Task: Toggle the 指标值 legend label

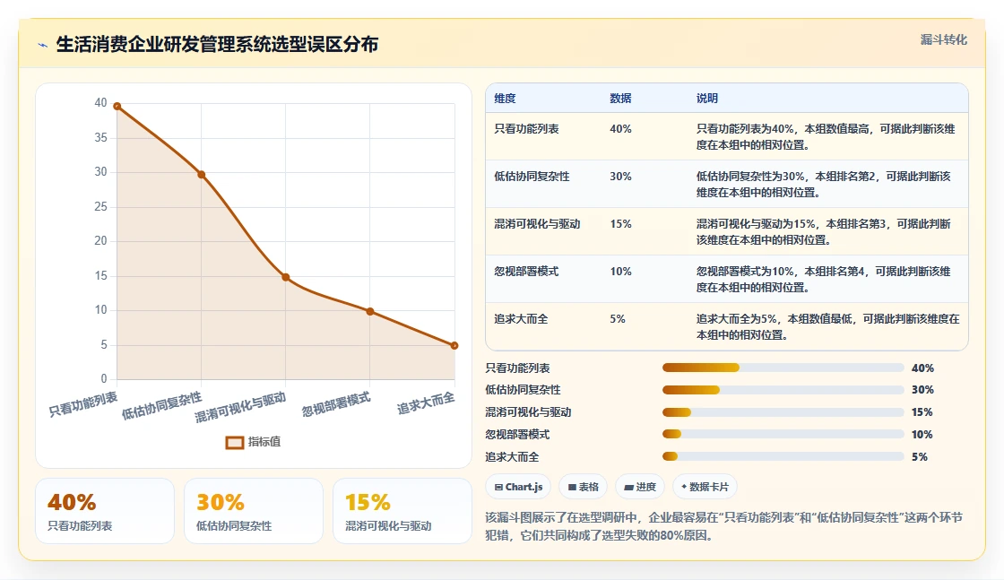Action: coord(264,442)
